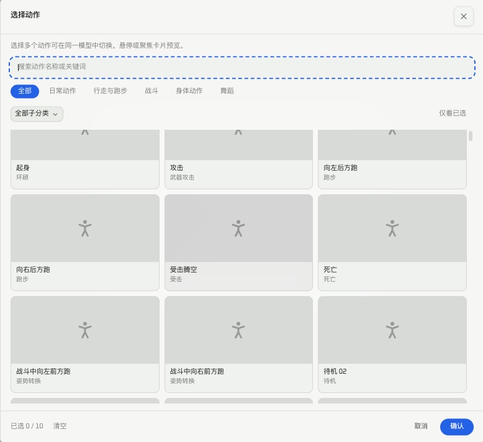483x442 pixels.
Task: Confirm with the 确认 button
Action: tap(456, 426)
